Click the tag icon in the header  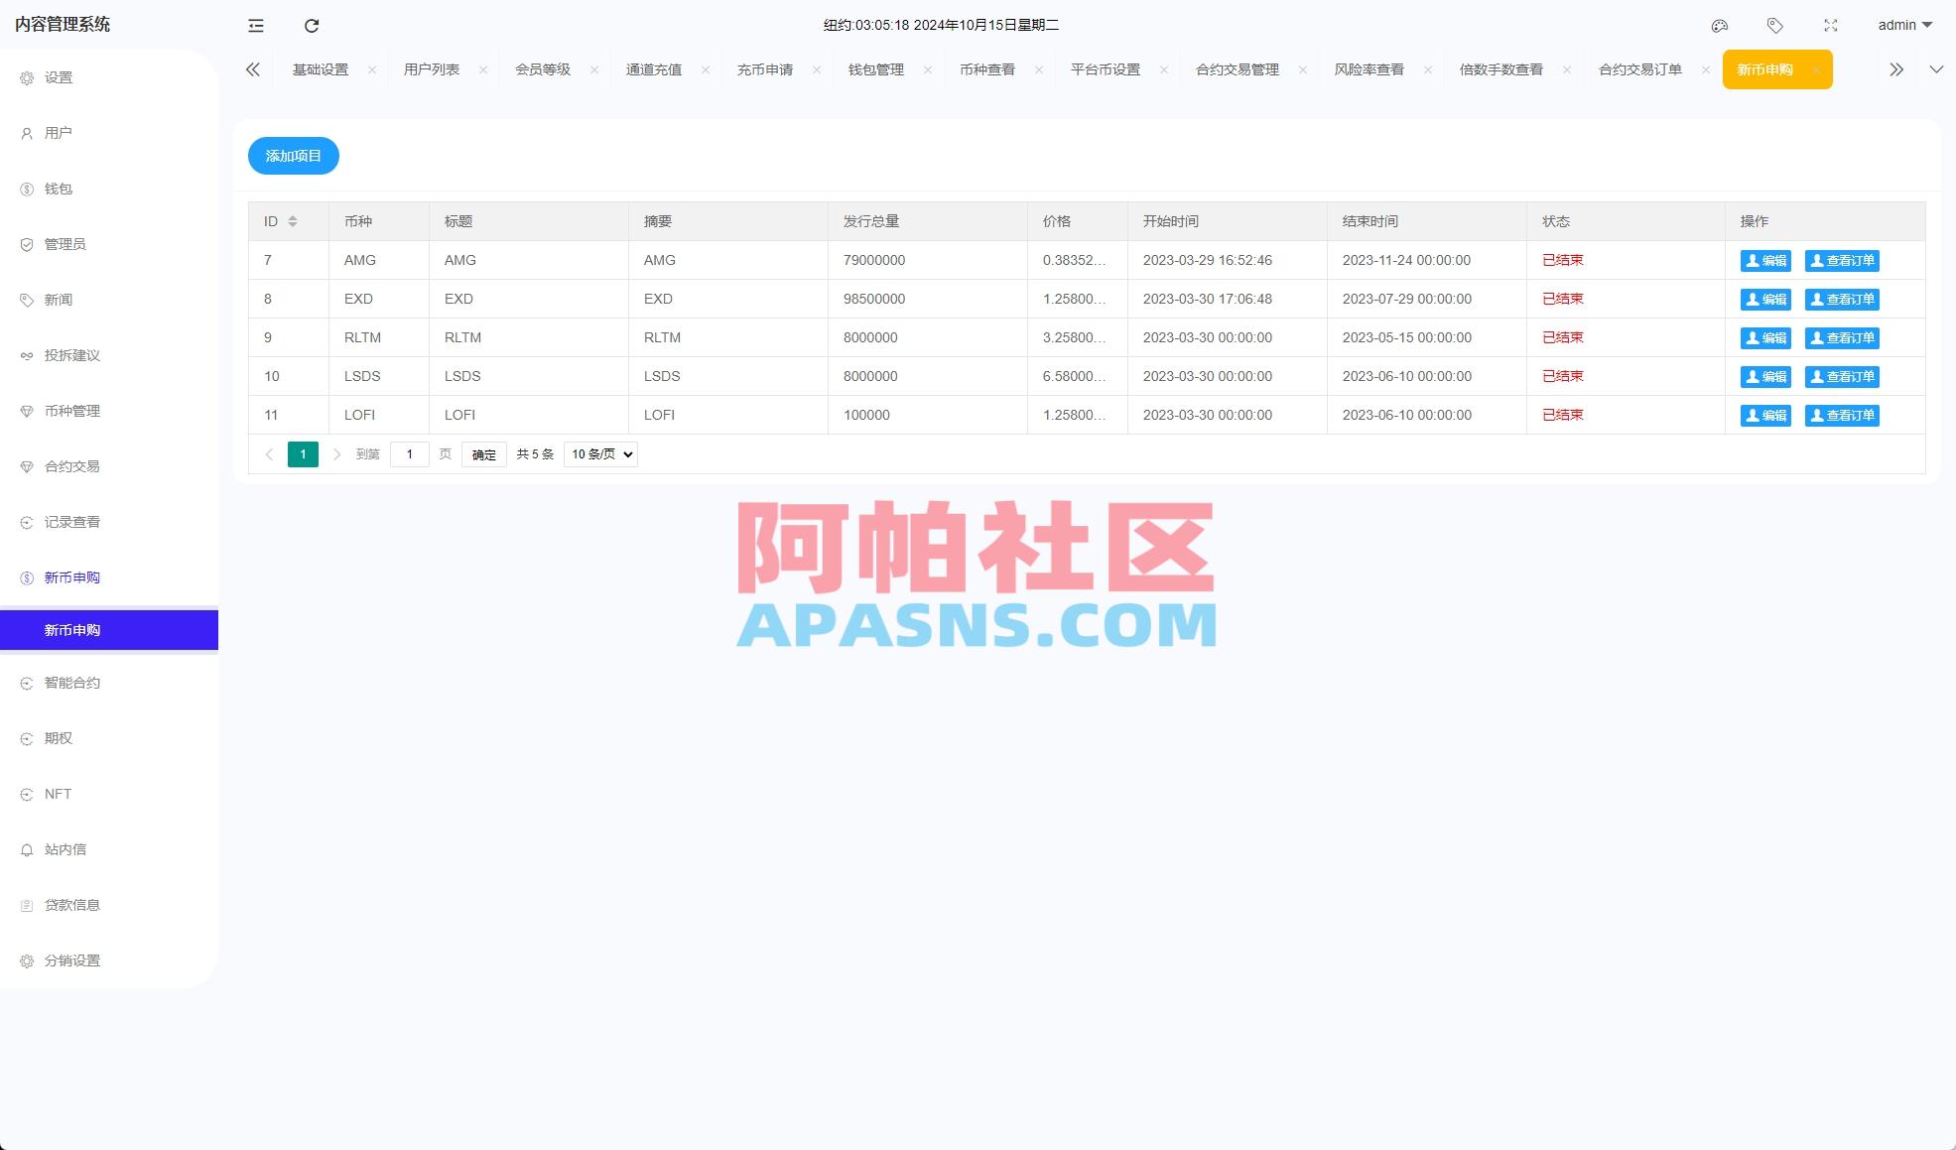(x=1775, y=26)
